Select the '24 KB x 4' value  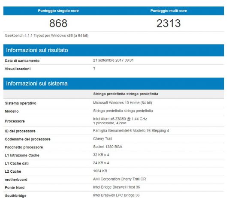[x=101, y=163]
